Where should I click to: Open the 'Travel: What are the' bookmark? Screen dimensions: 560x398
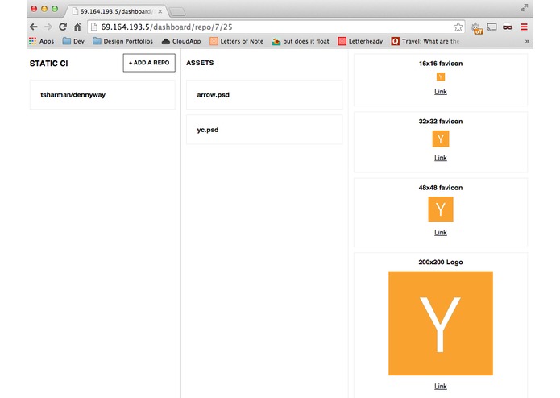pyautogui.click(x=425, y=41)
